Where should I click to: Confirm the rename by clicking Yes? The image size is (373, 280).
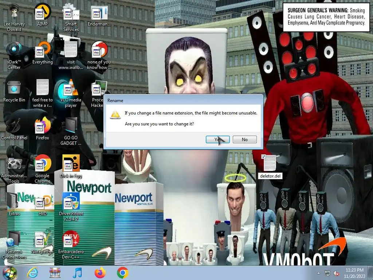click(217, 140)
